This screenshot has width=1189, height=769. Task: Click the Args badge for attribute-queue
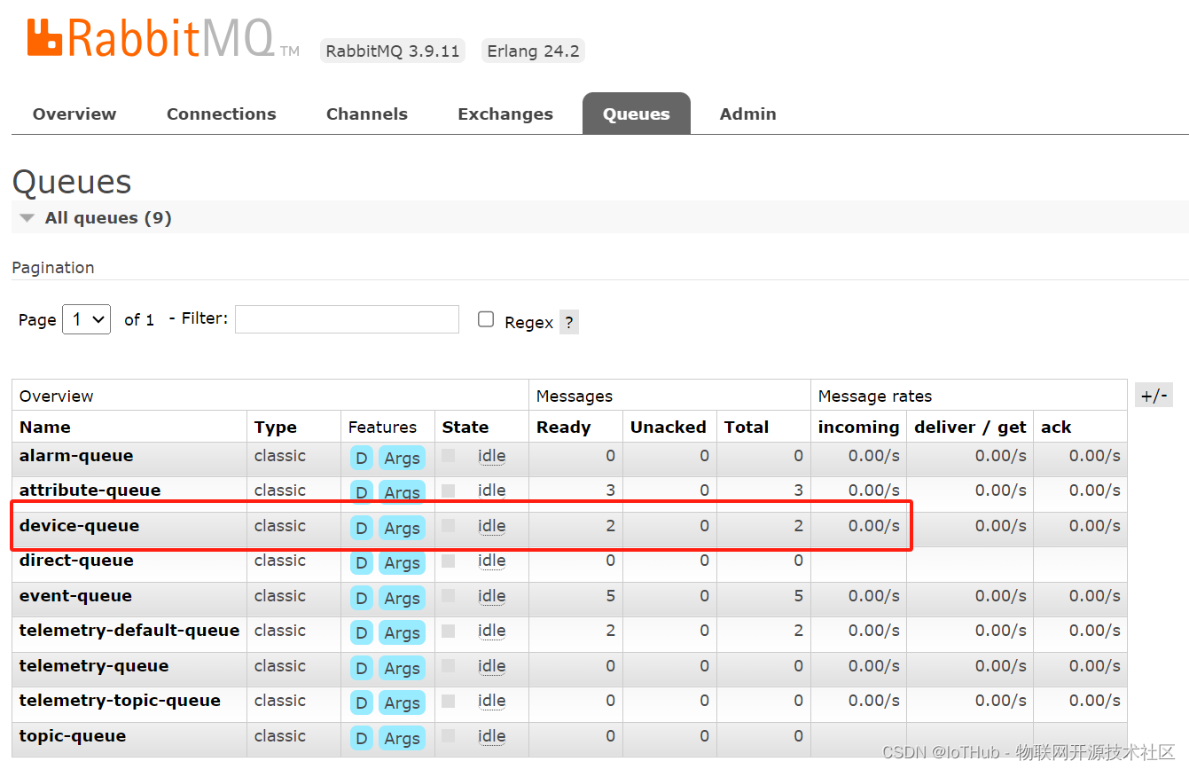pyautogui.click(x=402, y=492)
